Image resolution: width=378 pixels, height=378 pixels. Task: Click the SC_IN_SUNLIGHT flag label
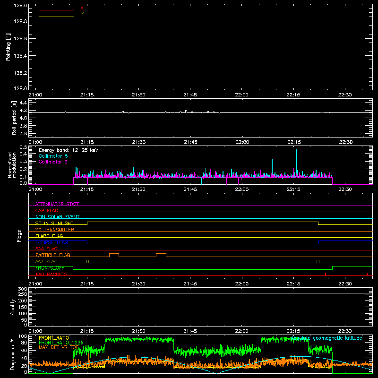[x=54, y=223]
